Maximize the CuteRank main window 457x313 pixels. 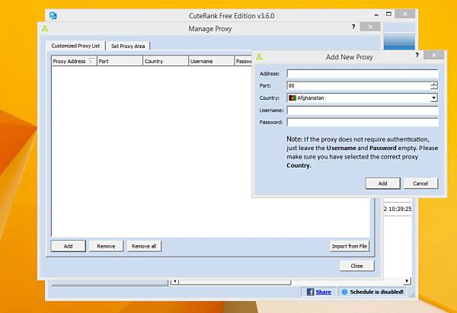click(388, 14)
